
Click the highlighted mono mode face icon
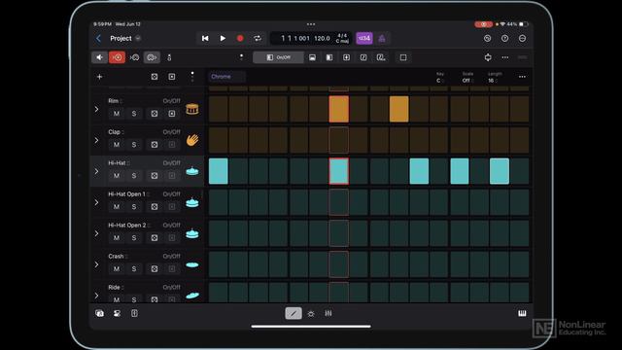(x=152, y=57)
